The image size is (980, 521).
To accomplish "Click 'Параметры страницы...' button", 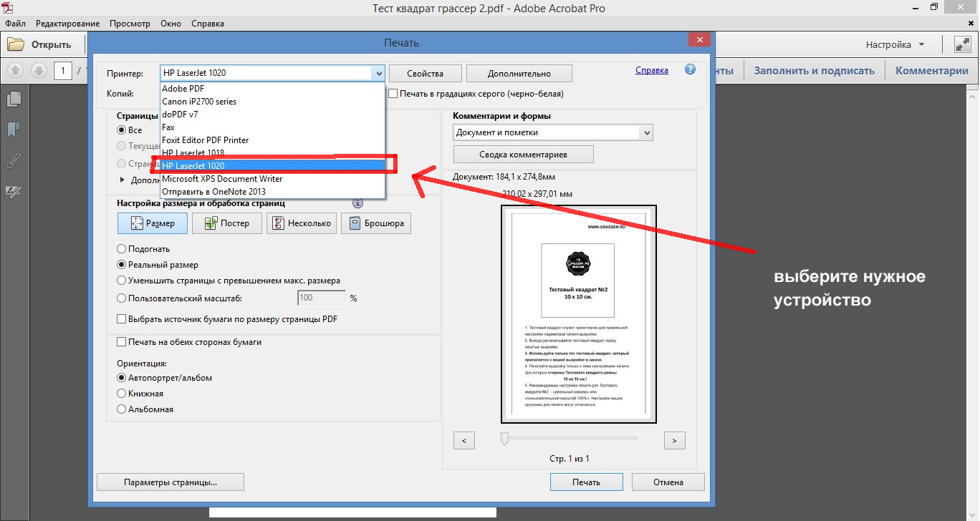I will click(x=170, y=482).
